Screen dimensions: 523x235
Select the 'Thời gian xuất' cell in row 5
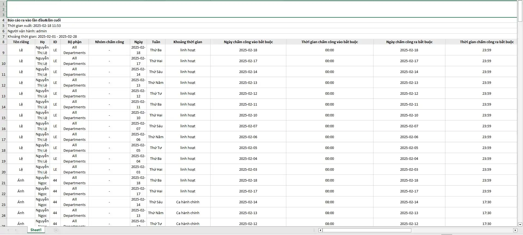pos(34,26)
